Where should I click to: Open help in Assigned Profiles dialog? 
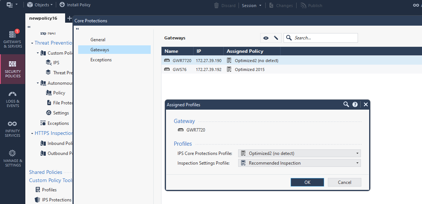click(x=355, y=104)
